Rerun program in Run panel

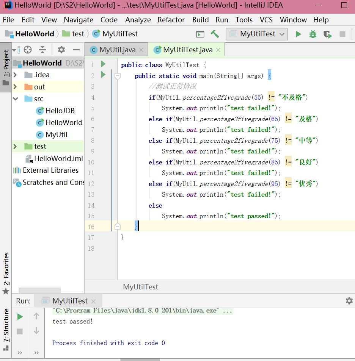click(20, 317)
